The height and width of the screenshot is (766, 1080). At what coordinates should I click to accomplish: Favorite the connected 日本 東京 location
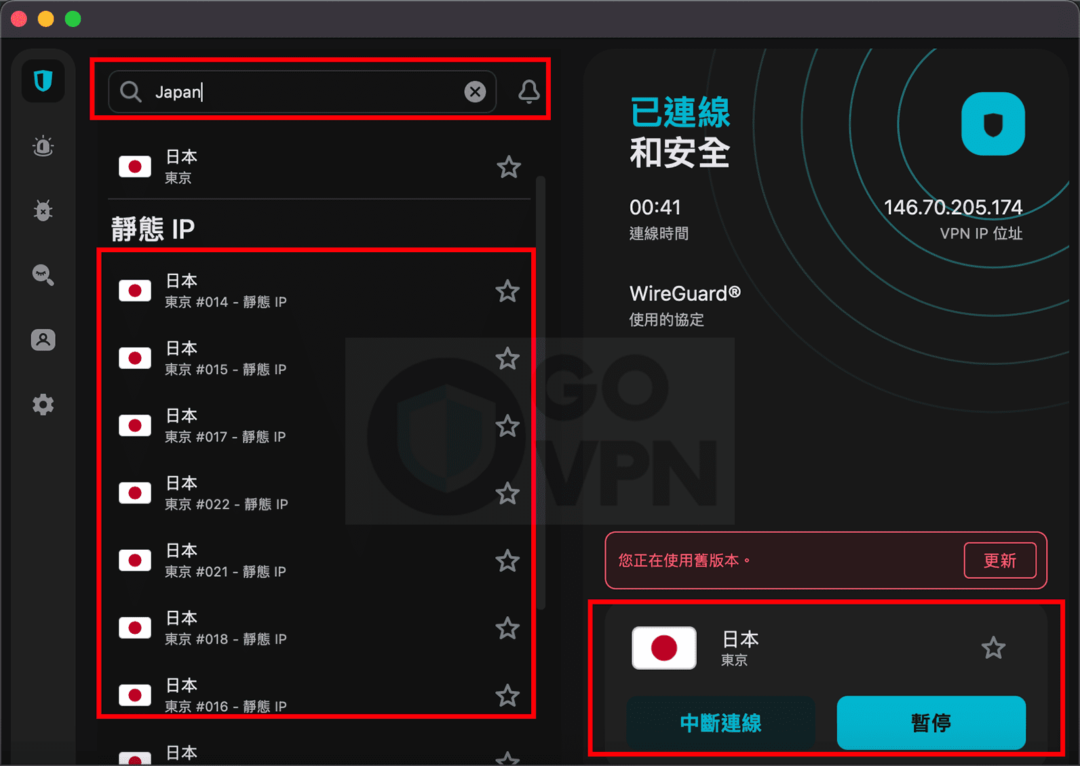coord(994,648)
